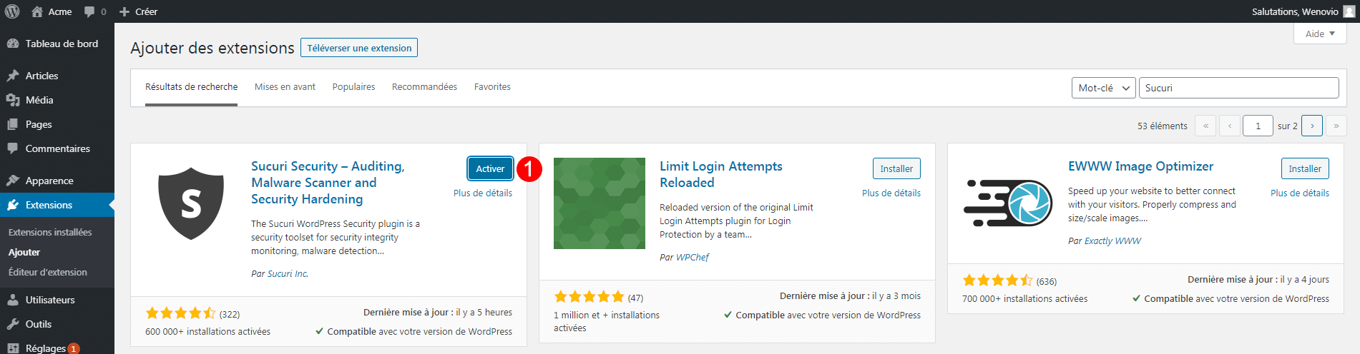Open comments bubble in admin bar
Image resolution: width=1360 pixels, height=354 pixels.
89,12
